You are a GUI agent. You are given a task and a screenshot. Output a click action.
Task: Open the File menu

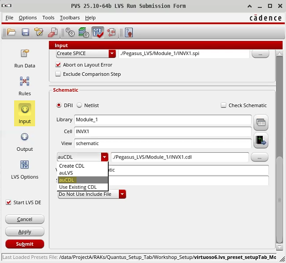[9, 18]
